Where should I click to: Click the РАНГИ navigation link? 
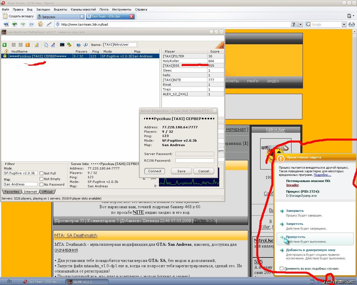click(253, 81)
